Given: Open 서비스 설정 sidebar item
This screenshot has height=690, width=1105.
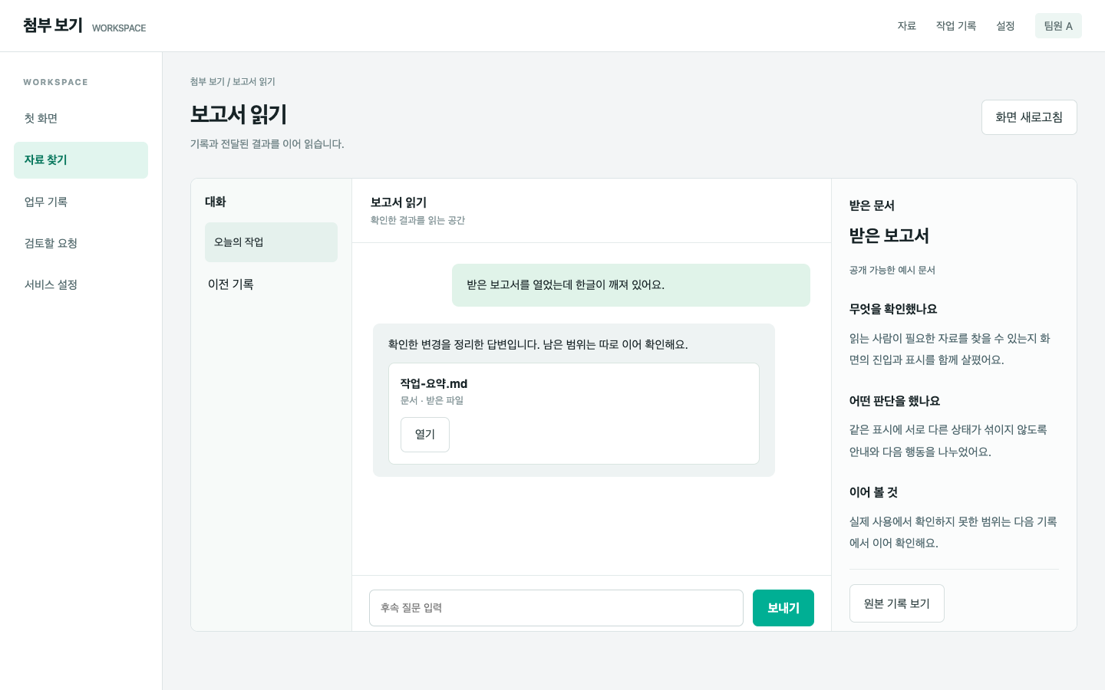Looking at the screenshot, I should click(81, 284).
